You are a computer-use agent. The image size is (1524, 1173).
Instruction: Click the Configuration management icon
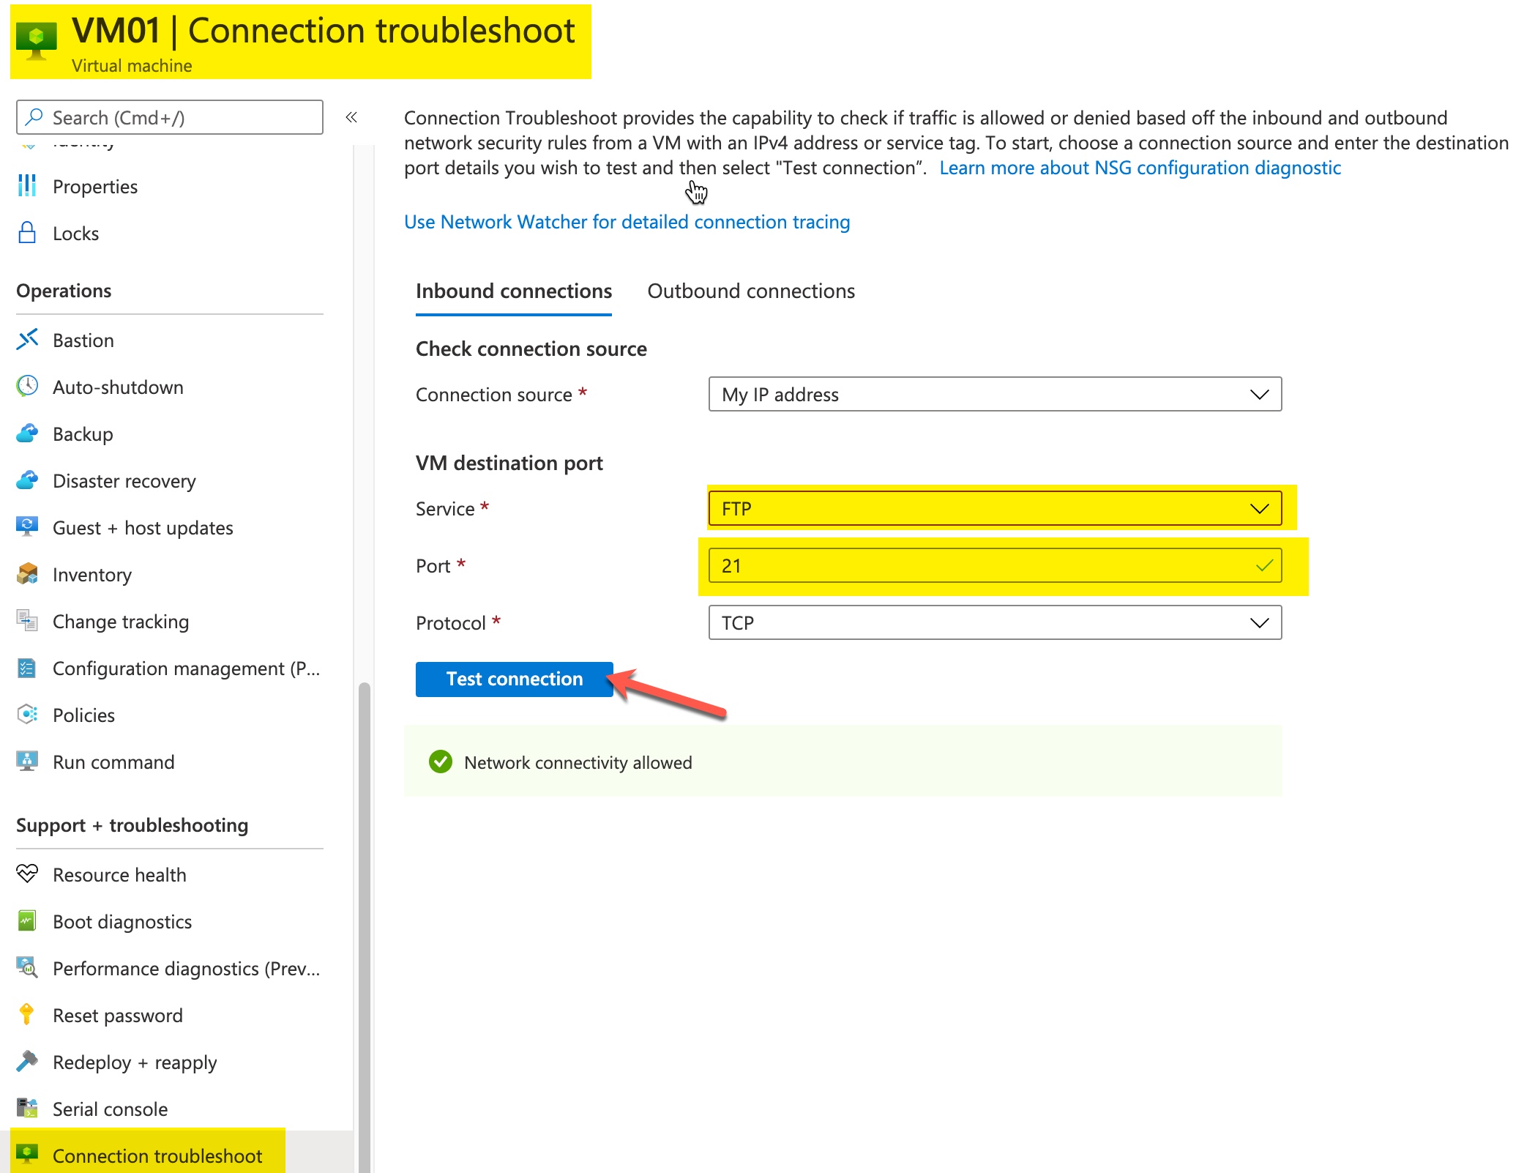click(27, 668)
